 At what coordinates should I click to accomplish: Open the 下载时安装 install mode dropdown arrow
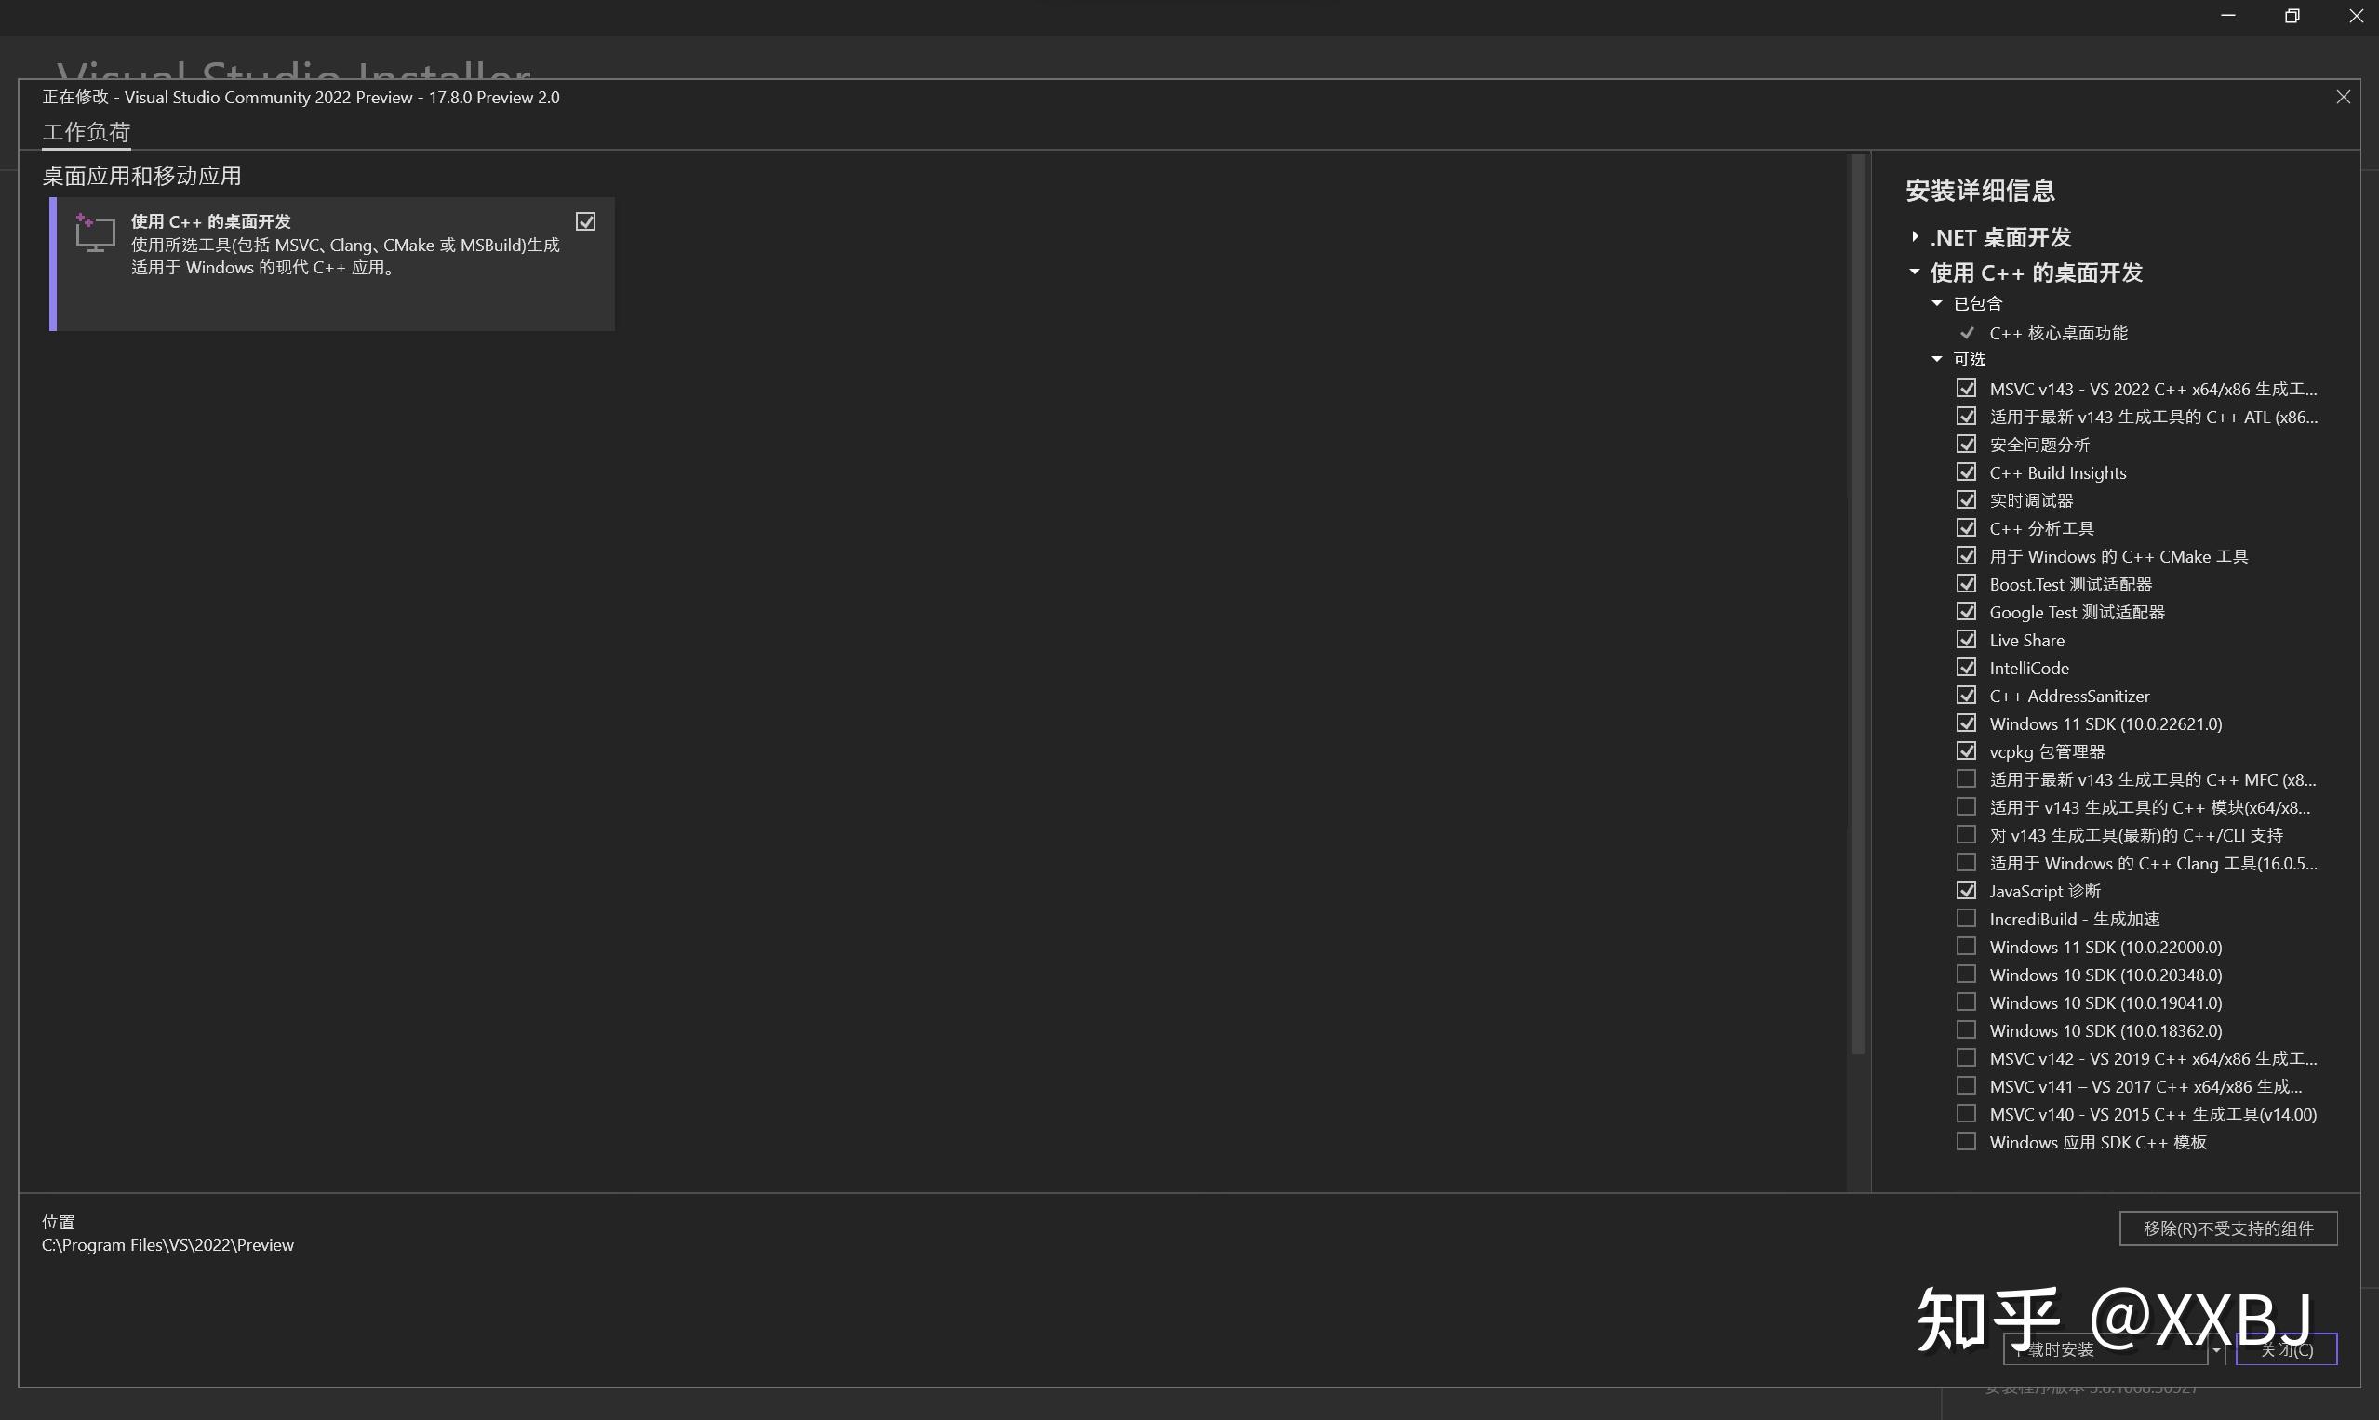(x=2215, y=1350)
